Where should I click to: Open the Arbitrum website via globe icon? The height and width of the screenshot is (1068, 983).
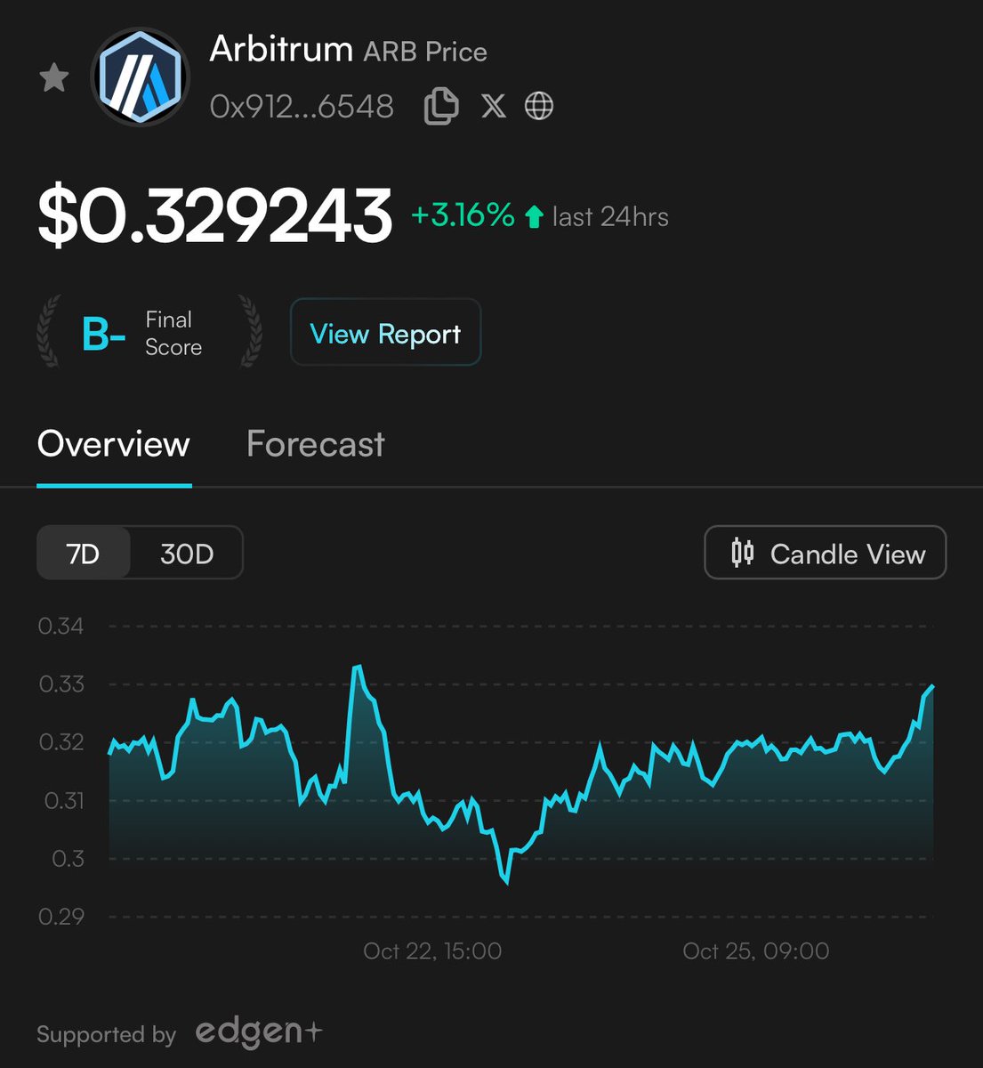point(539,106)
